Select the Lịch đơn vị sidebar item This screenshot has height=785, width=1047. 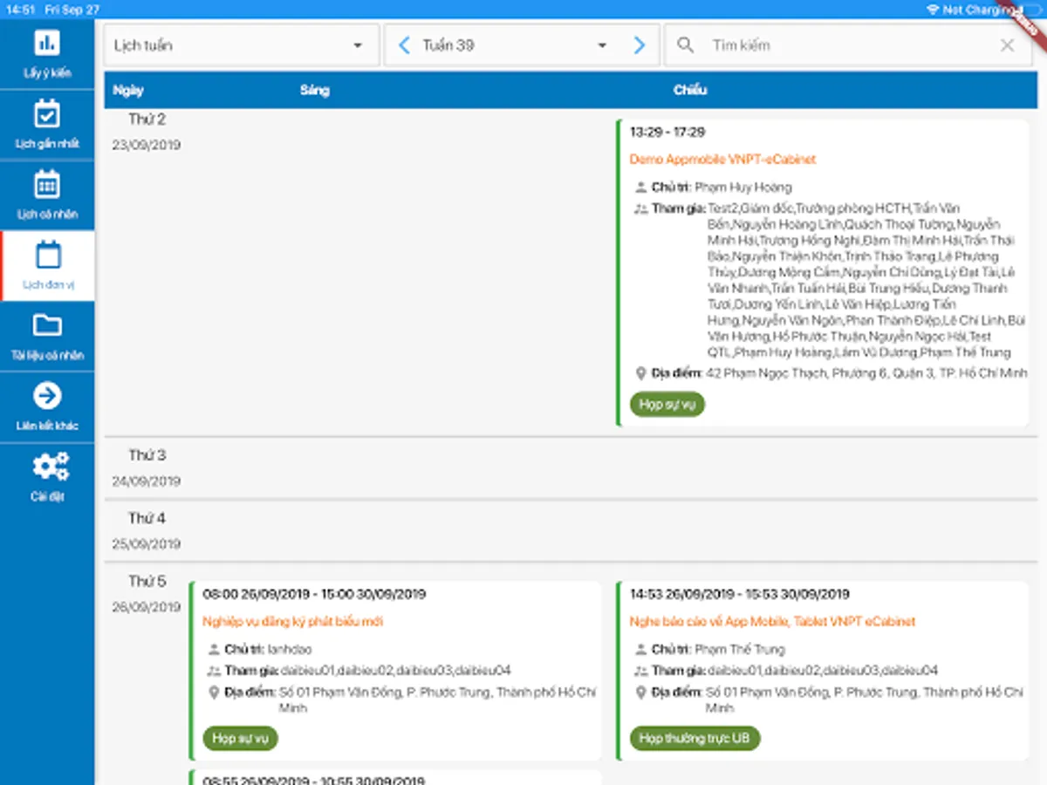point(47,266)
